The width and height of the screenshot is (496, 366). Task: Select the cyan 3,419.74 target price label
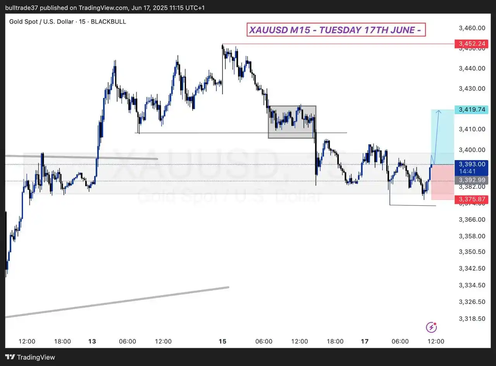[x=472, y=110]
